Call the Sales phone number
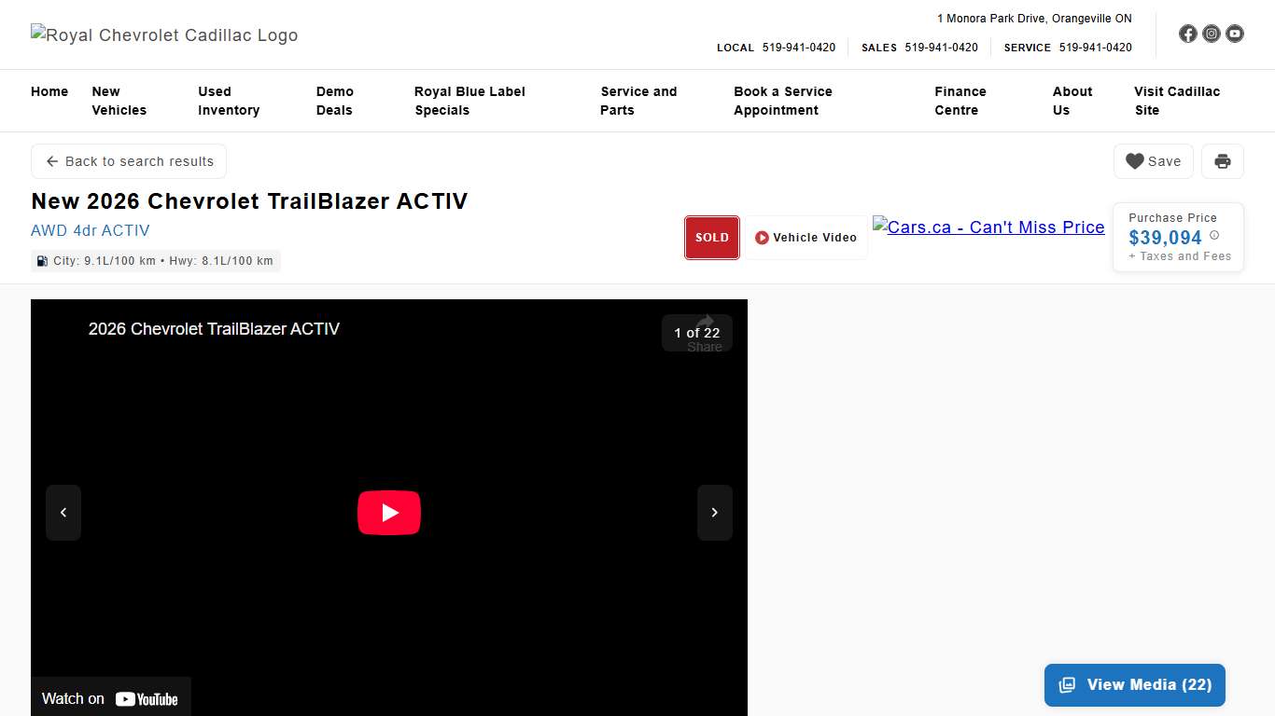 click(941, 48)
